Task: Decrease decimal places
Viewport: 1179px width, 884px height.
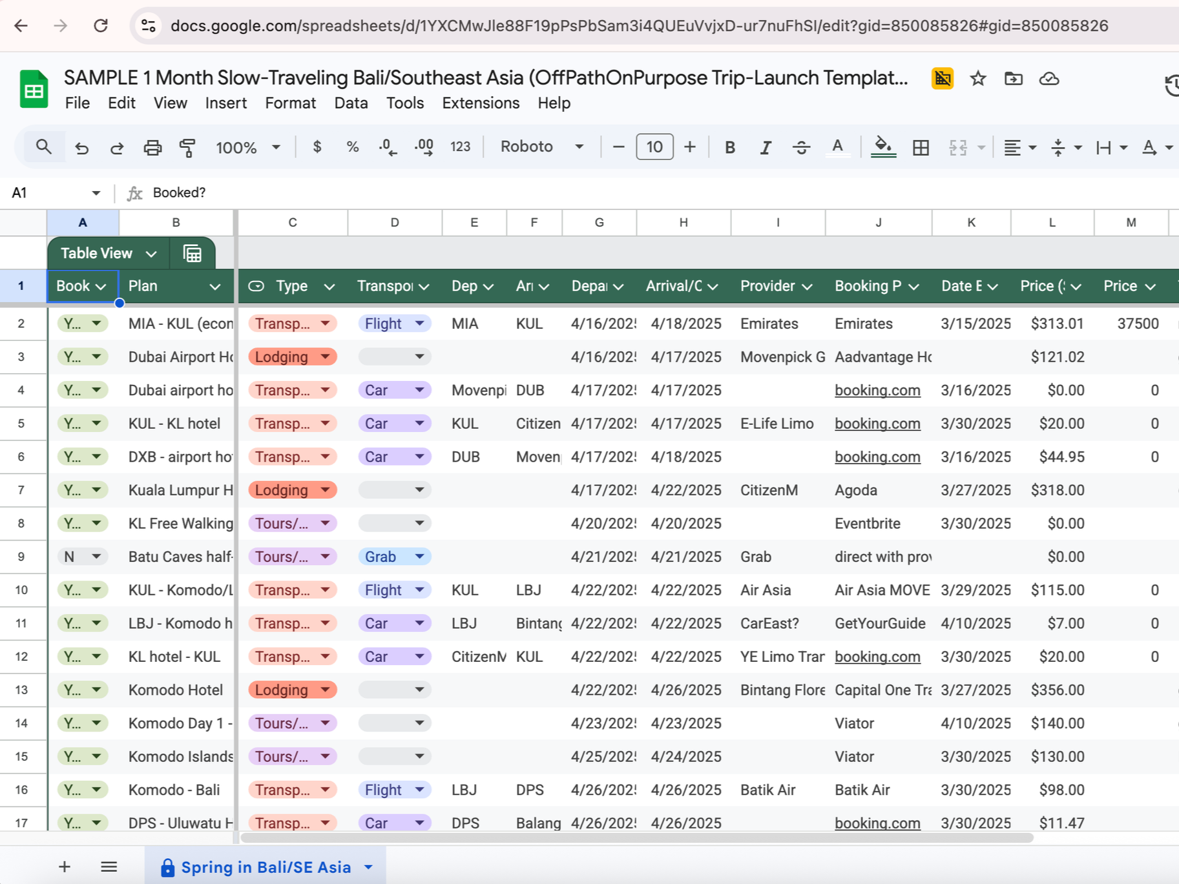Action: 388,147
